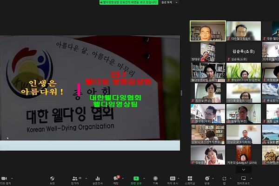Image resolution: width=279 pixels, height=186 pixels.
Task: Select the green grass background participant tile
Action: tap(244, 72)
